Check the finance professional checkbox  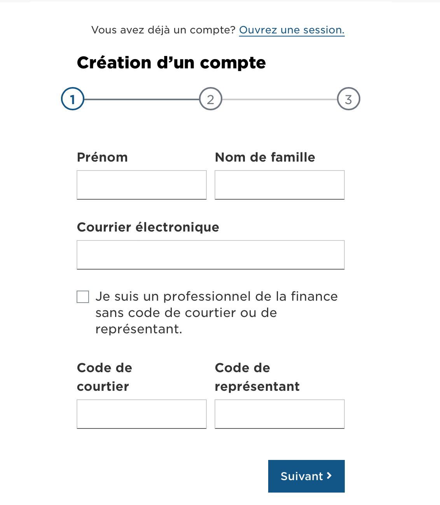coord(83,297)
